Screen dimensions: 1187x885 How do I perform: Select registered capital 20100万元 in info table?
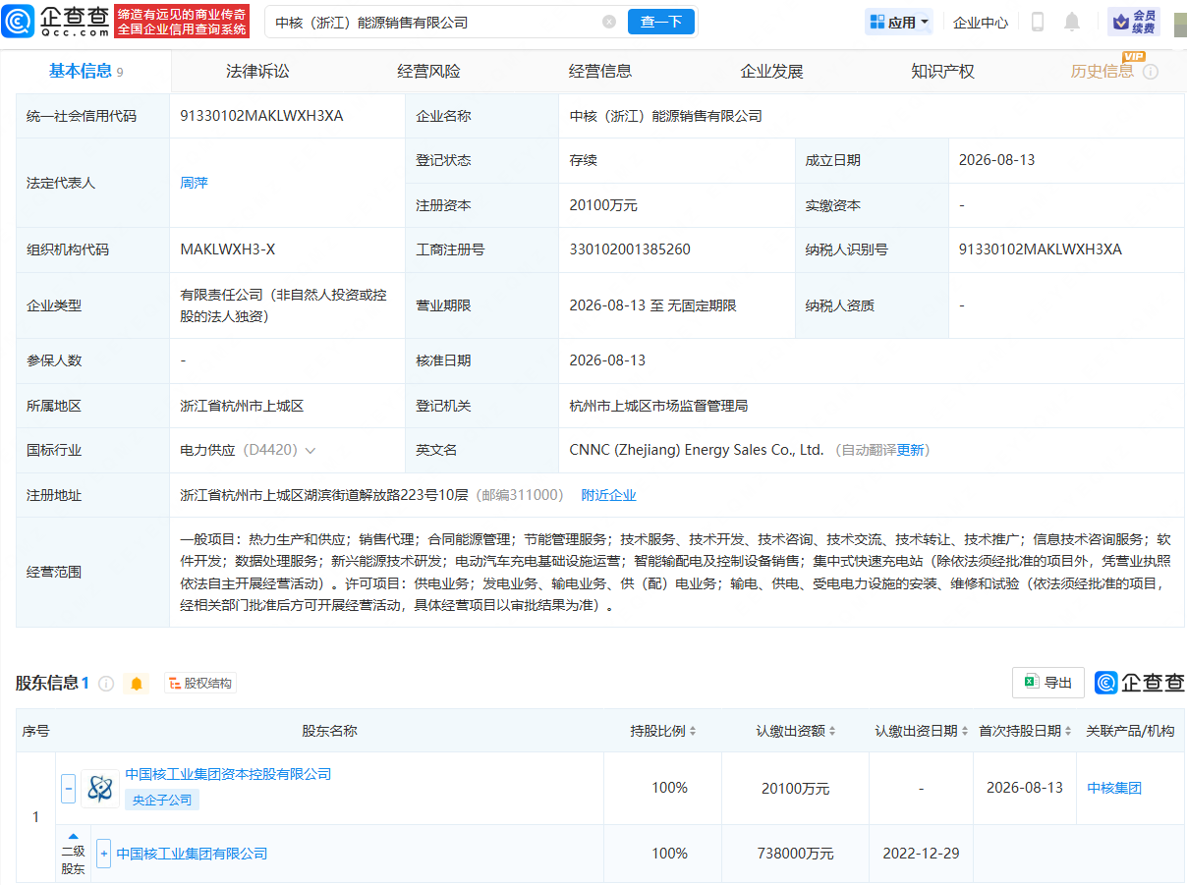603,205
